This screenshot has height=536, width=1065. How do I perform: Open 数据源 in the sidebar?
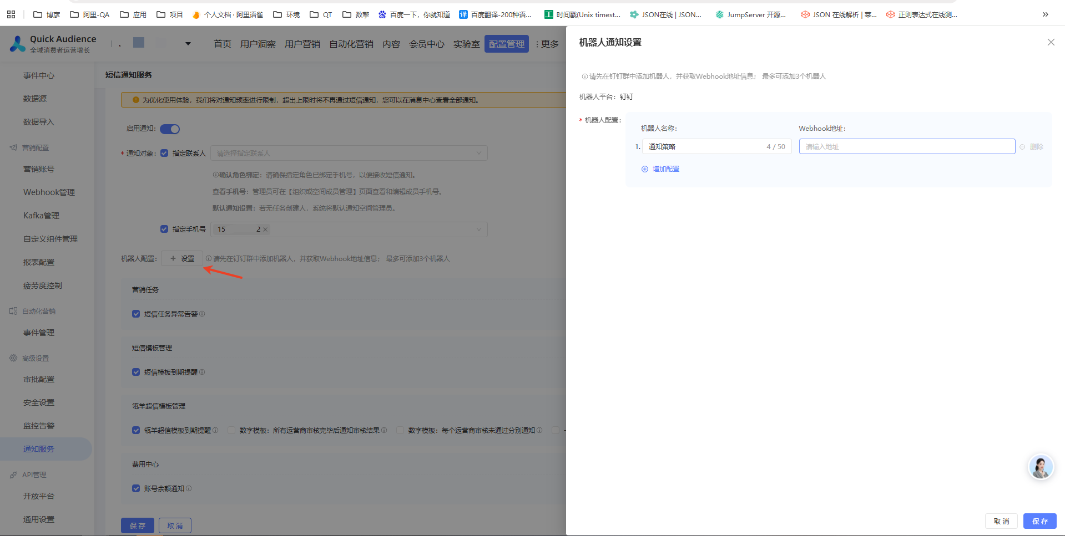pos(35,99)
